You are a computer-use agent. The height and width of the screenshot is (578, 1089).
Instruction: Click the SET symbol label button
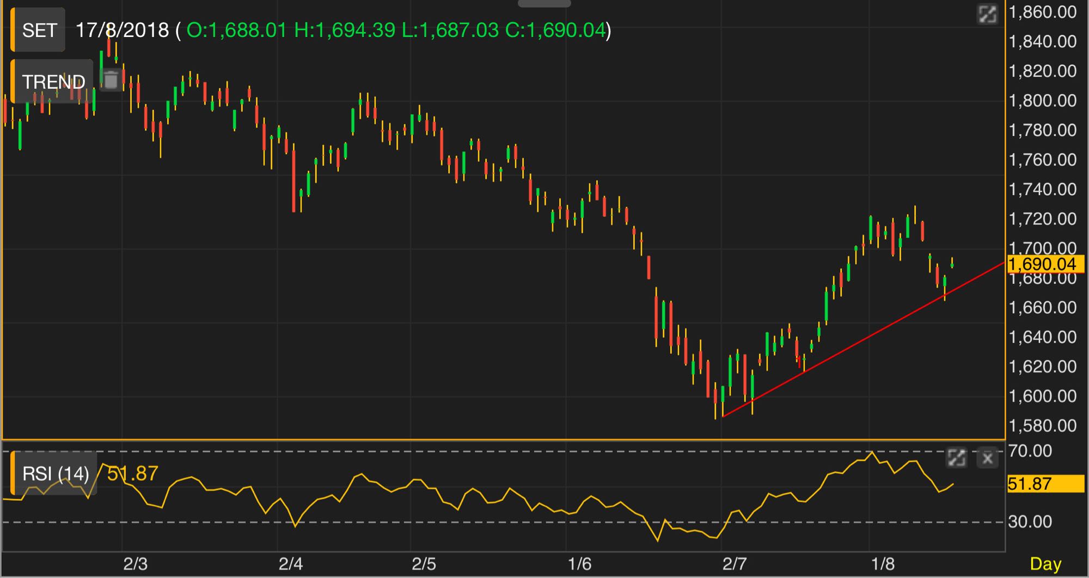(38, 30)
